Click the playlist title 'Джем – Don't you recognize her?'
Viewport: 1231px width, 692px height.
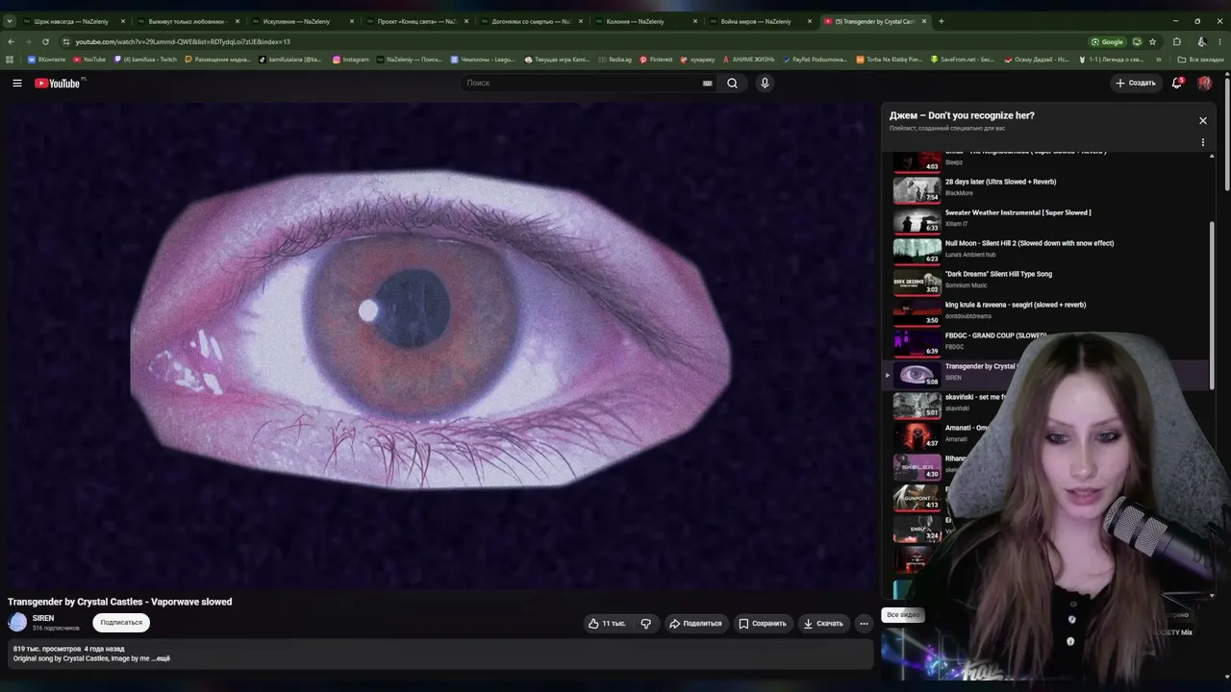pos(962,115)
